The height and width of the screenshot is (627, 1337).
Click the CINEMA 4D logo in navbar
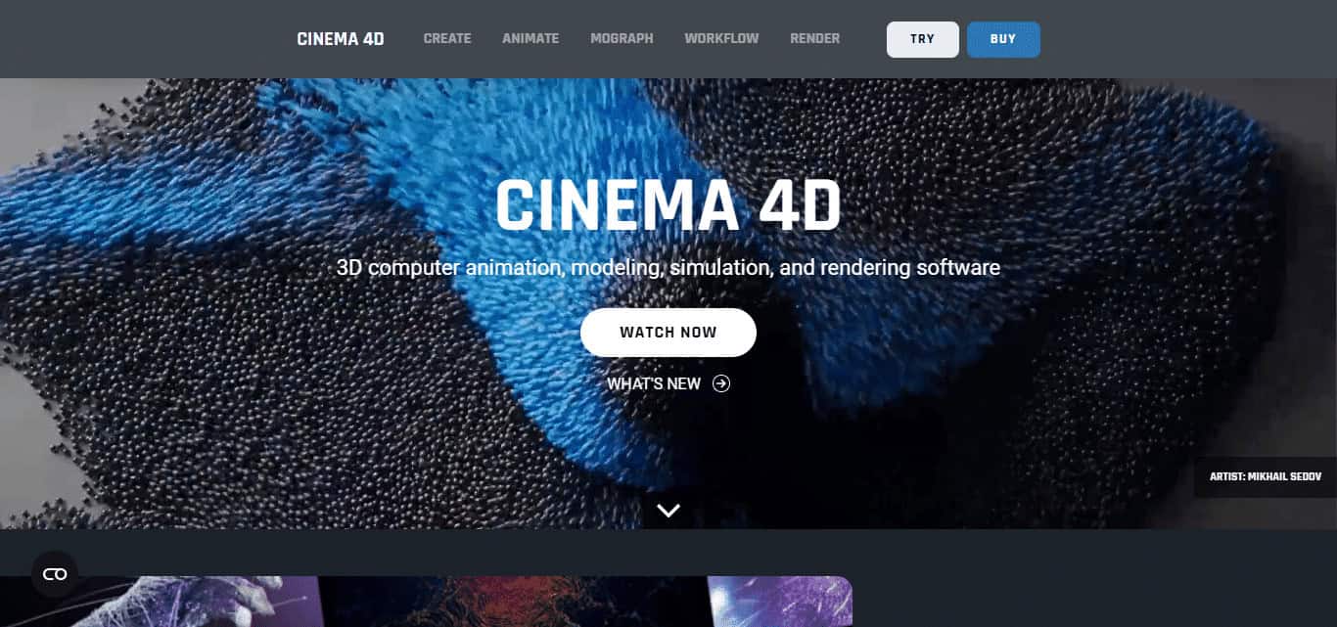[341, 39]
